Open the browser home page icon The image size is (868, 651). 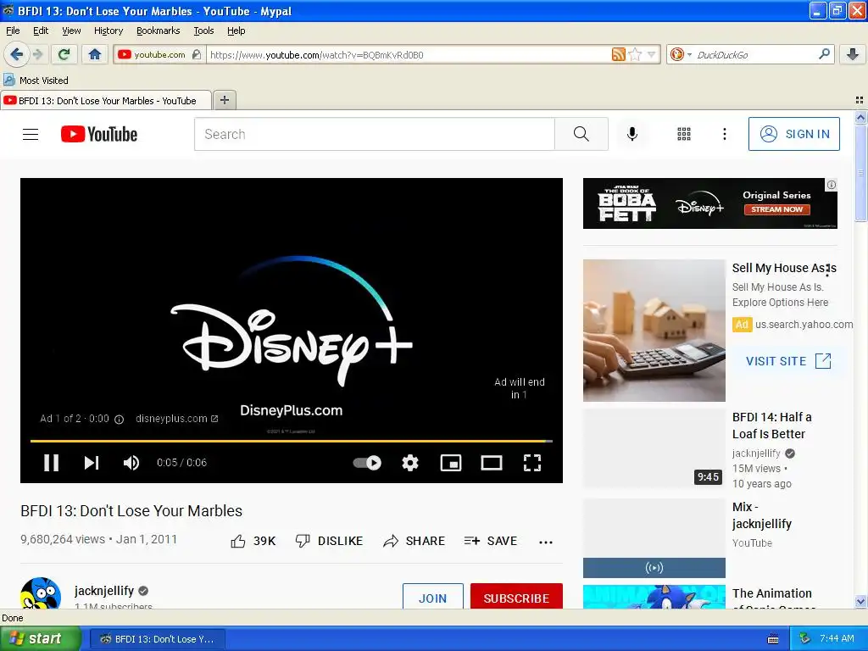coord(95,54)
